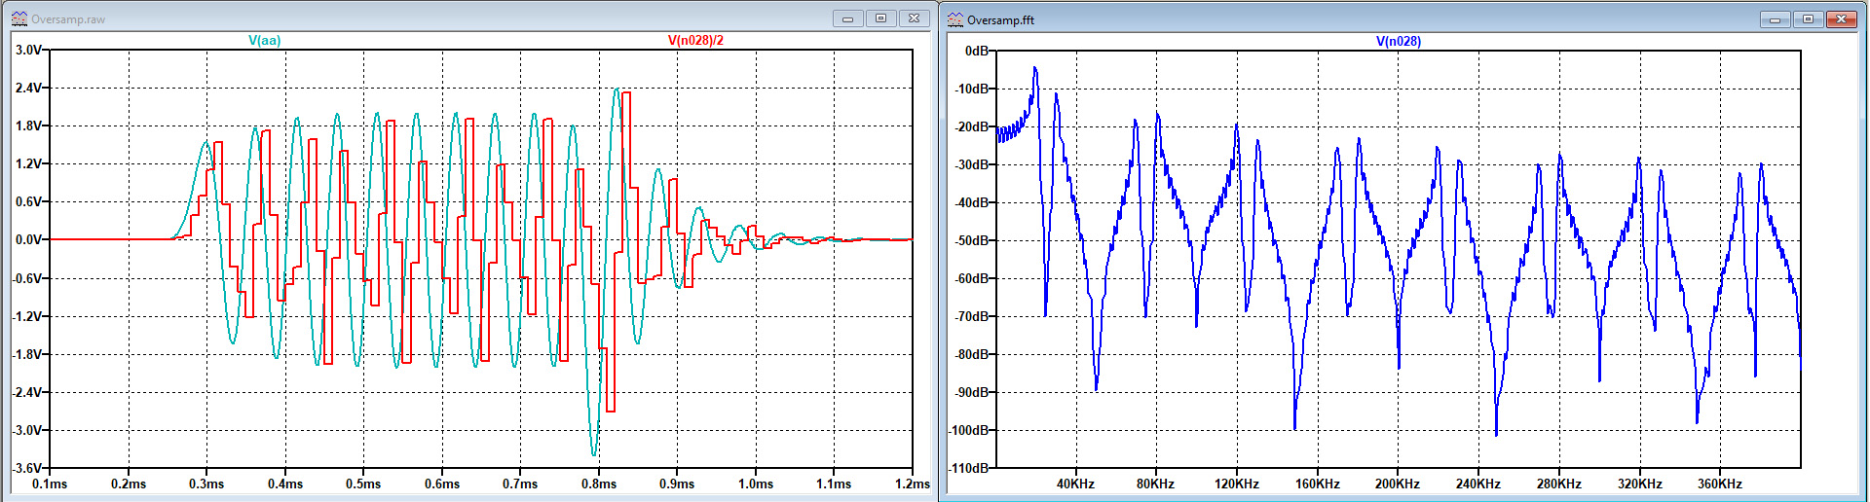Click the -90dB magnitude axis label
This screenshot has height=502, width=1870.
pos(972,392)
